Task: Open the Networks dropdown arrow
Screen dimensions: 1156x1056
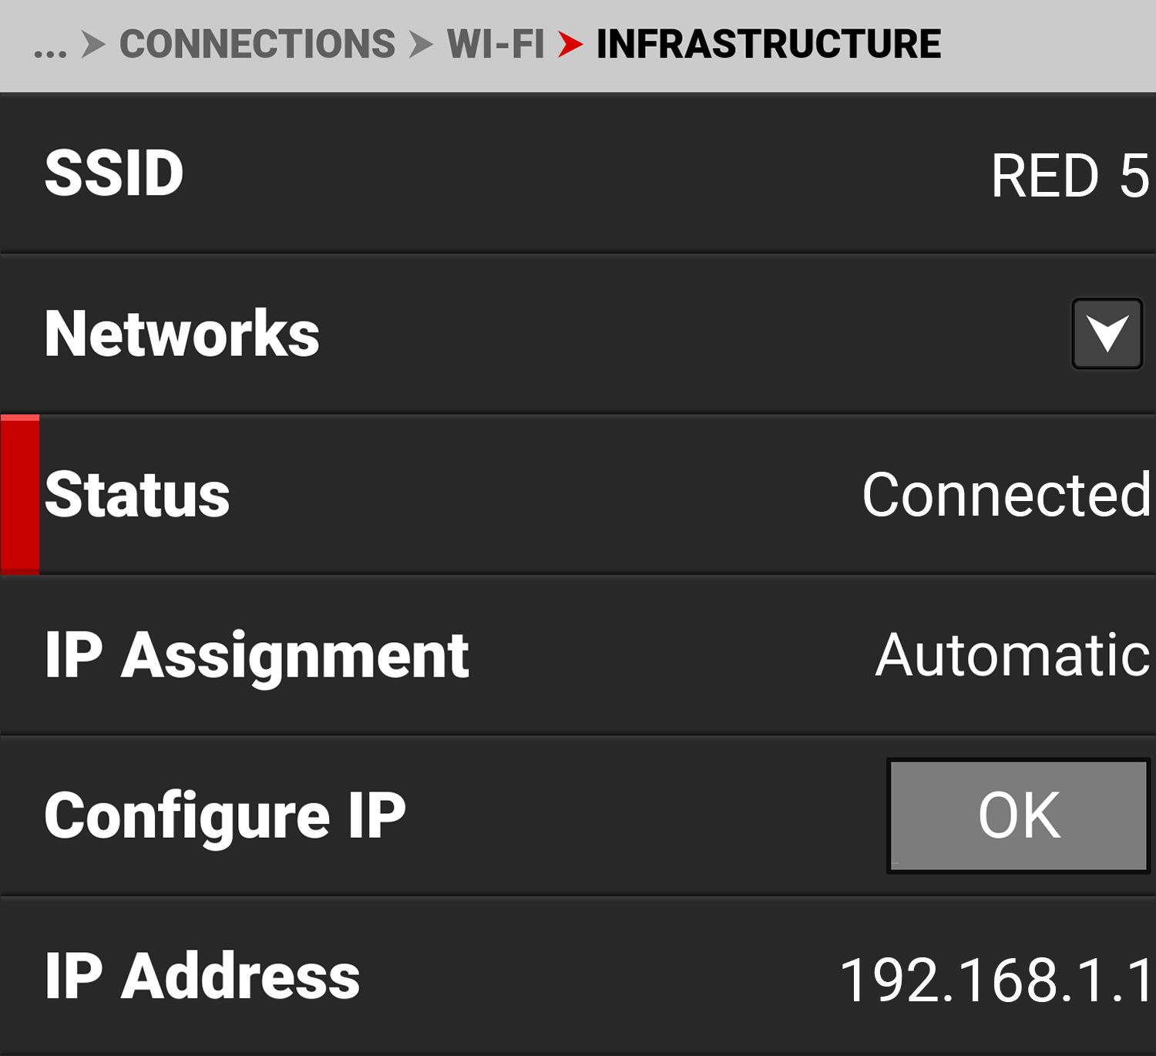Action: point(1107,334)
